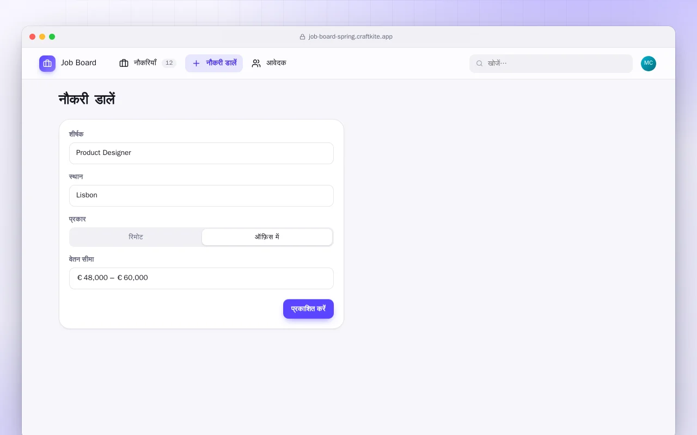Focus the स्थान field containing Lisbon

tap(201, 196)
